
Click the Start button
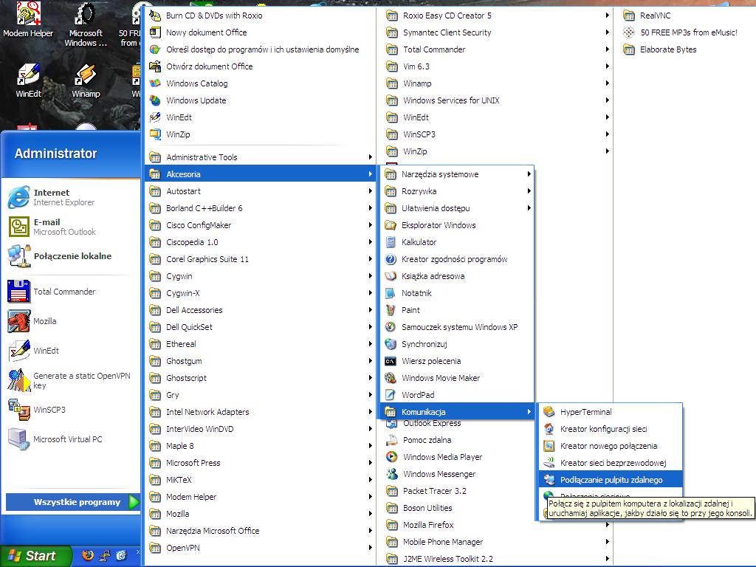pyautogui.click(x=35, y=556)
